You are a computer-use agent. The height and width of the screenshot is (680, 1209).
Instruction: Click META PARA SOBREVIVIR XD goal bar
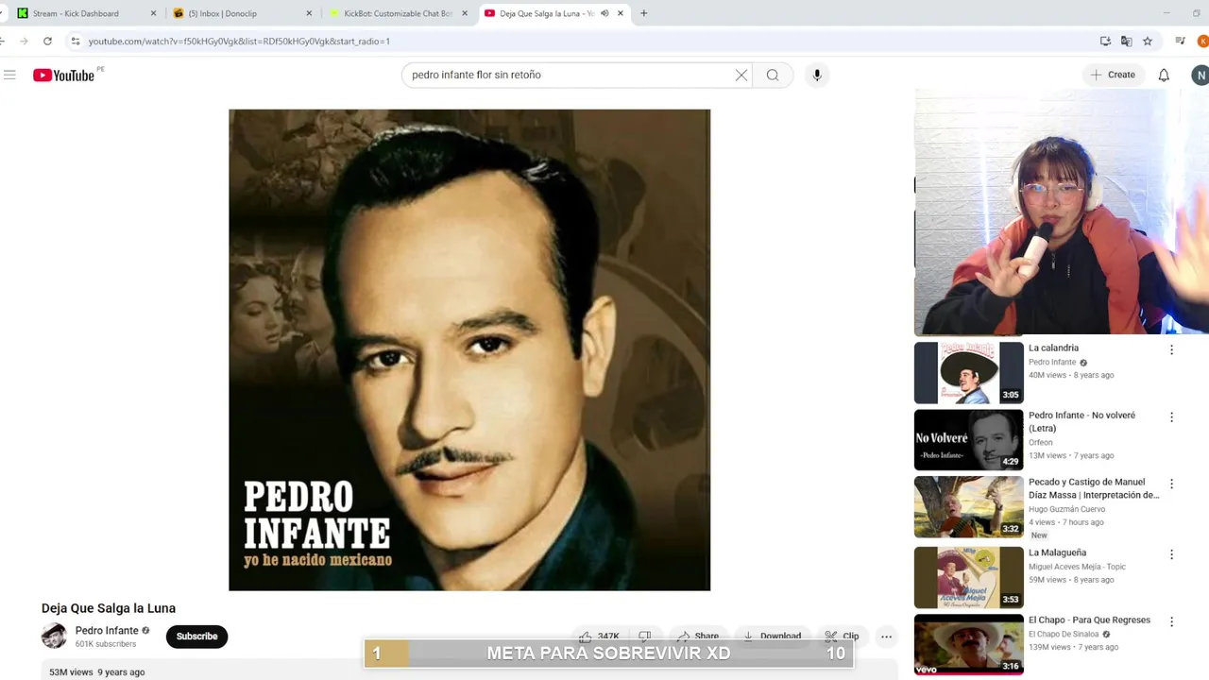[608, 654]
